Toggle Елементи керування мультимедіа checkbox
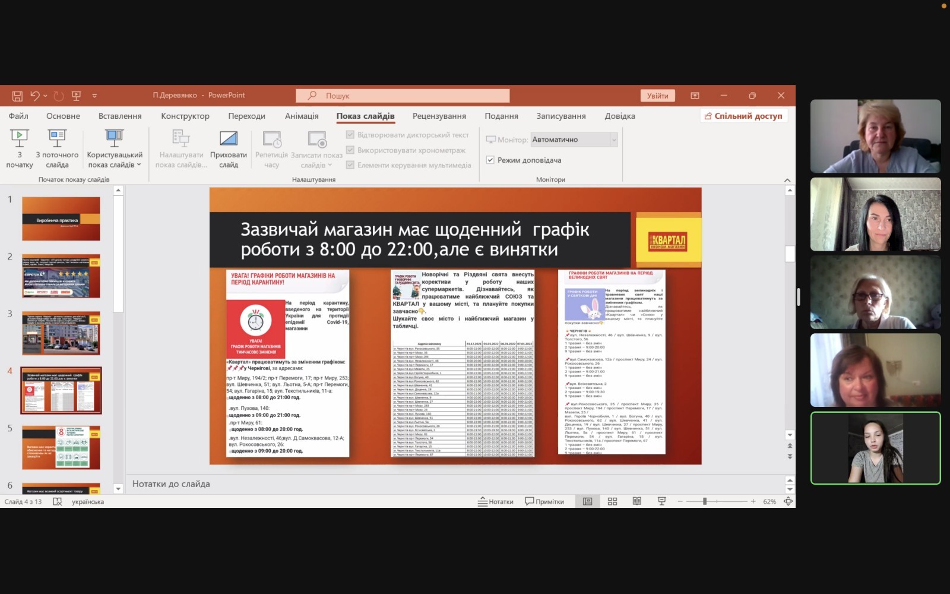Viewport: 950px width, 594px height. coord(350,165)
